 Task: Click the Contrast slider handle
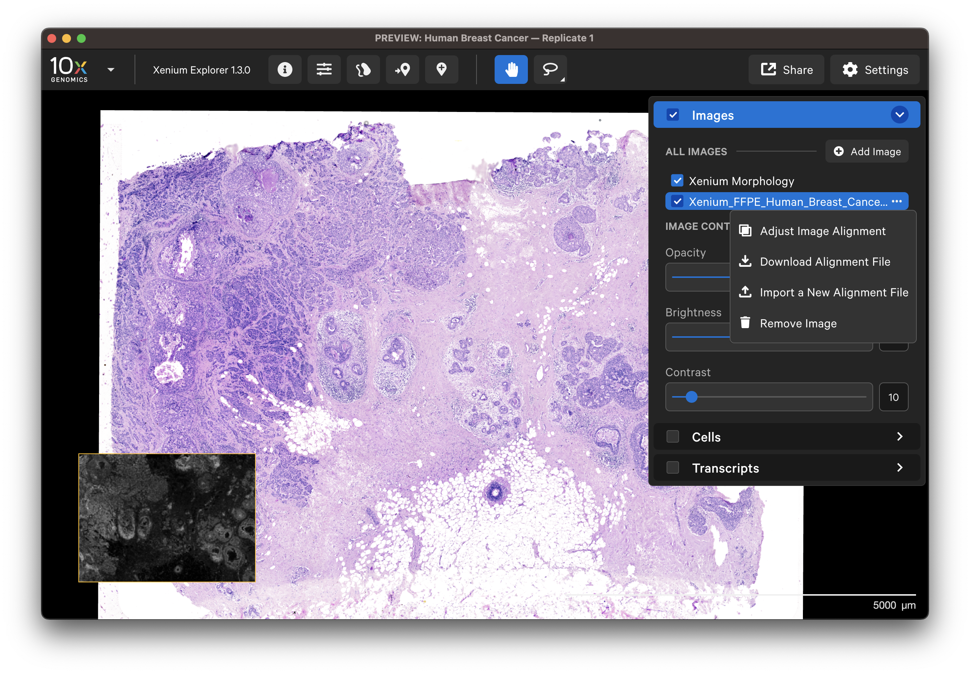(x=691, y=397)
